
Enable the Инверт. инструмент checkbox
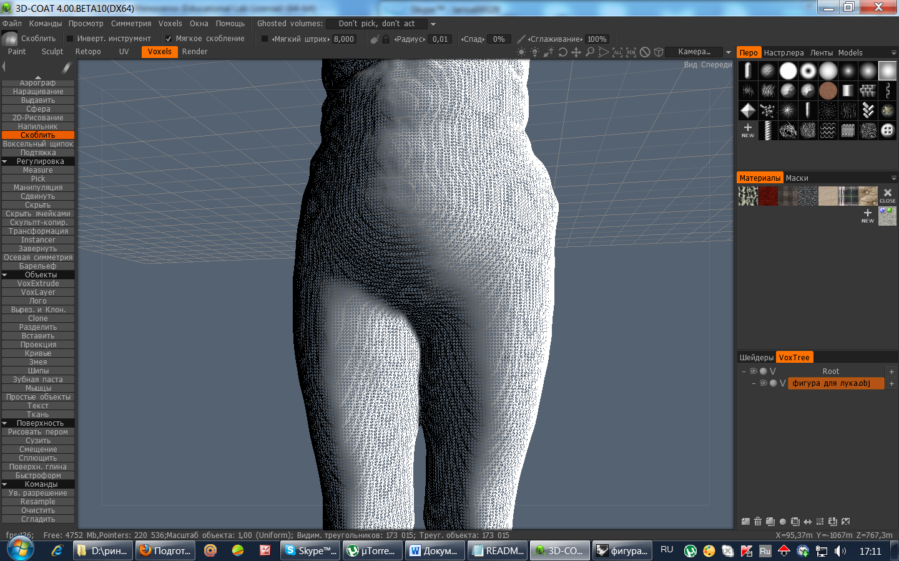71,39
